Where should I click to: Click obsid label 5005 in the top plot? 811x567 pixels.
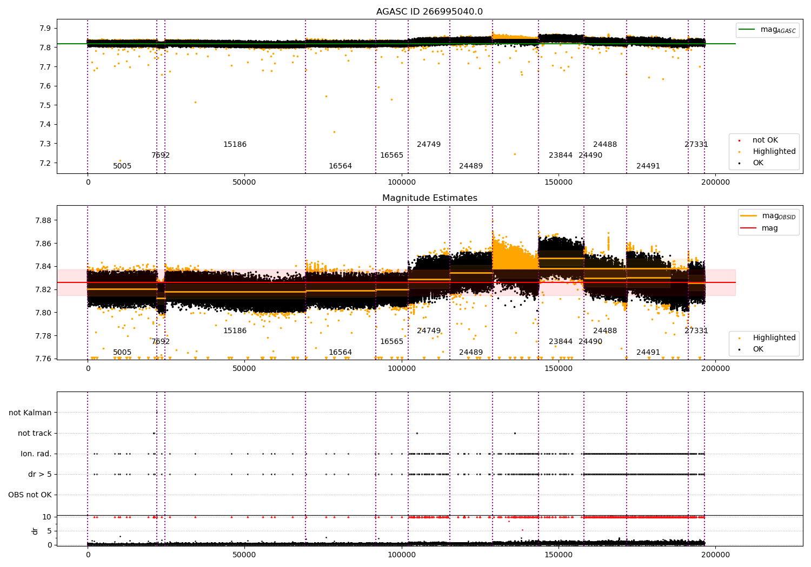click(122, 166)
